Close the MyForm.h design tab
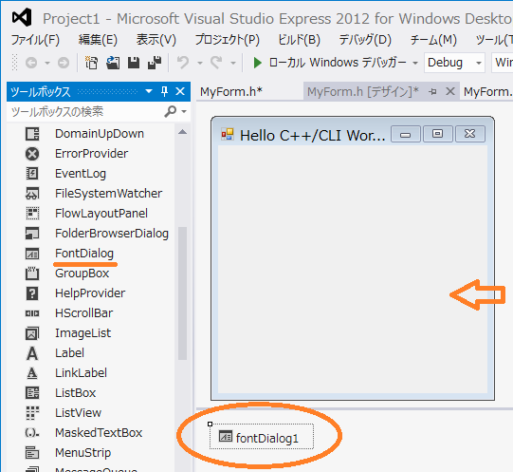The width and height of the screenshot is (513, 472). click(x=450, y=91)
